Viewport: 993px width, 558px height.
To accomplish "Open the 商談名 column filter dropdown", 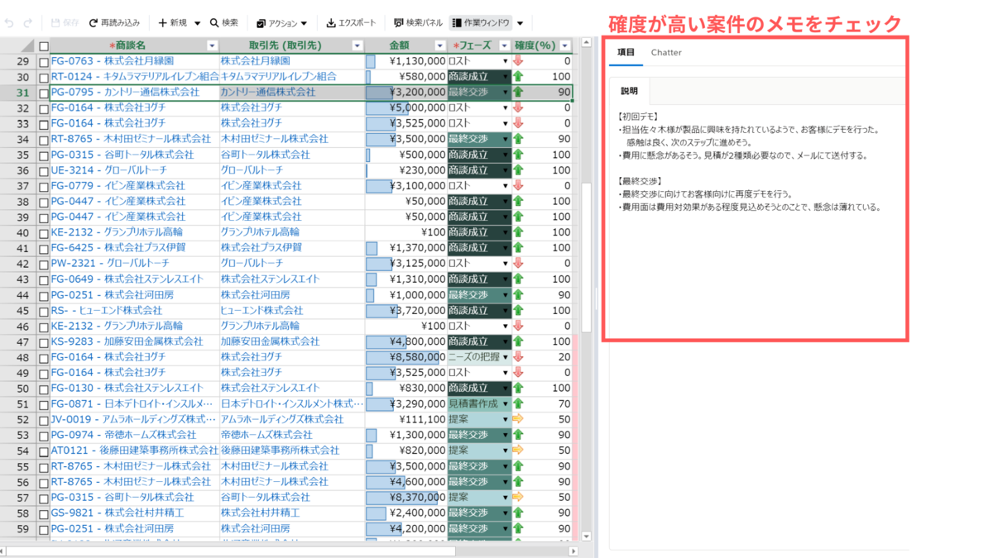I will tap(212, 45).
